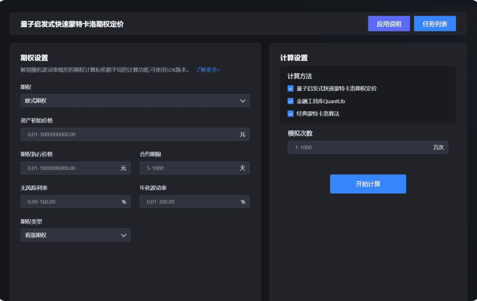The width and height of the screenshot is (477, 301).
Task: Click the 天 unit in 合约期限 field
Action: [243, 168]
